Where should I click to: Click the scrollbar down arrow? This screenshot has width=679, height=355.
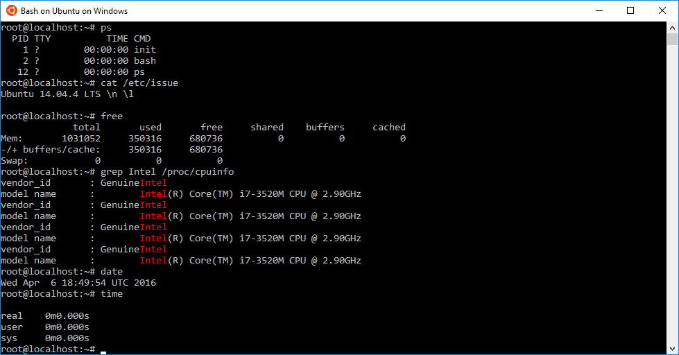tap(672, 349)
